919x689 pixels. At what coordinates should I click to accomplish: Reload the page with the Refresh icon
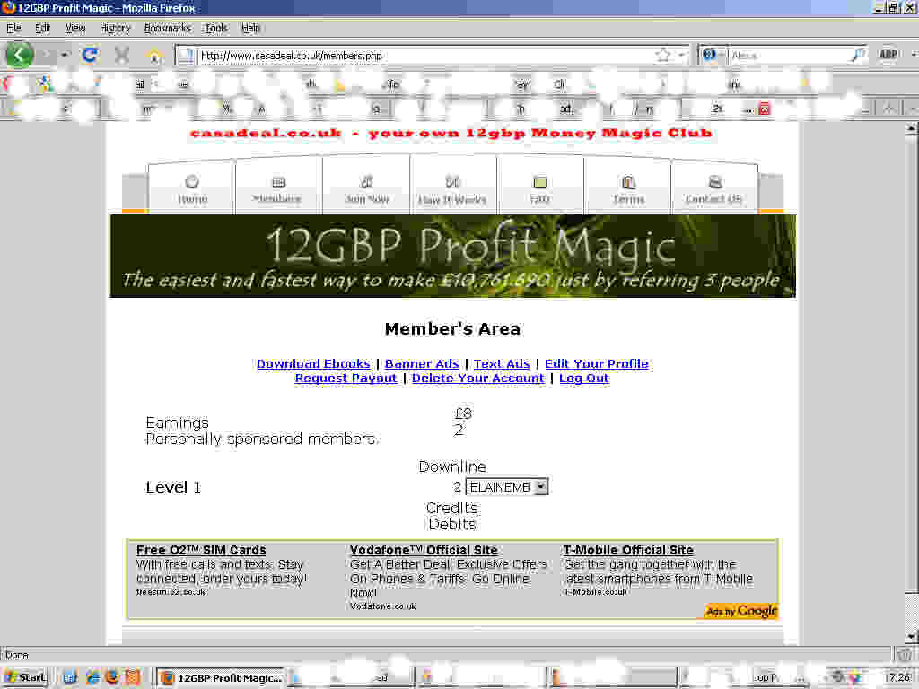tap(90, 55)
